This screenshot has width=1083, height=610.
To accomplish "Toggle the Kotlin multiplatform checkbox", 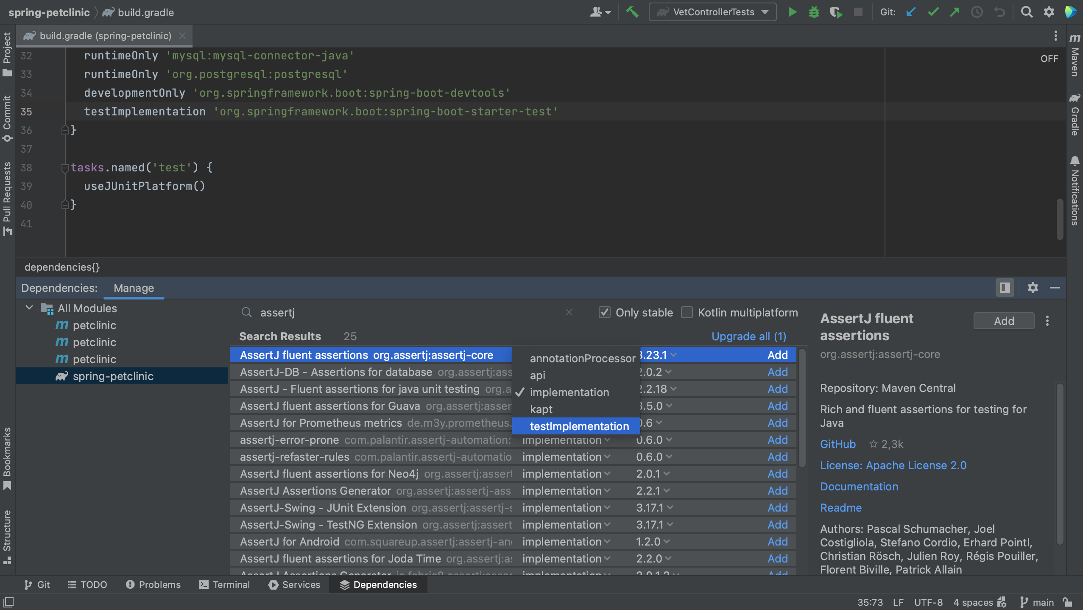I will [x=687, y=312].
